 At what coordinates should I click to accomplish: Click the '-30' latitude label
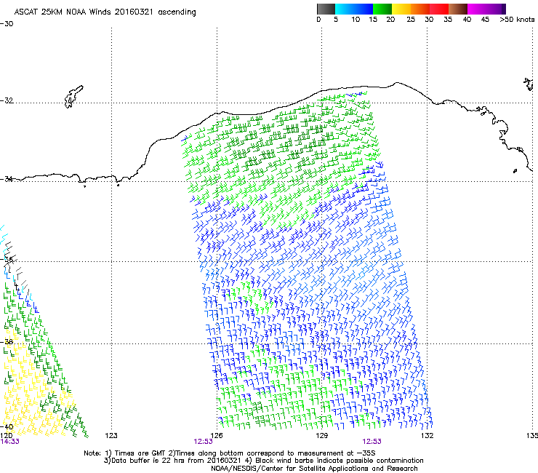pyautogui.click(x=7, y=24)
